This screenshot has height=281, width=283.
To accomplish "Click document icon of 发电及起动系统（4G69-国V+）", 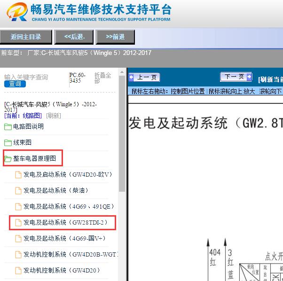I will coord(18,239).
